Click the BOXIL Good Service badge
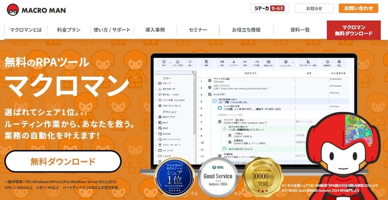The width and height of the screenshot is (388, 200). click(218, 177)
